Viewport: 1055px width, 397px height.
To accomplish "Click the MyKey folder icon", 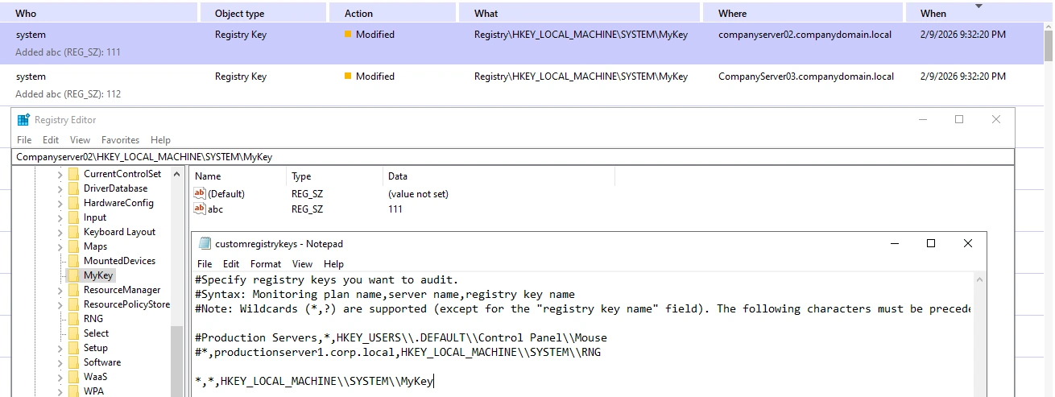I will point(74,275).
